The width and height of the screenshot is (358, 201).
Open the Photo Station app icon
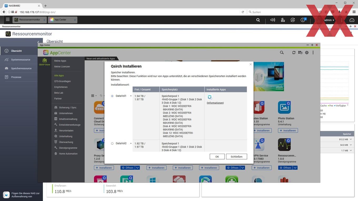(284, 107)
